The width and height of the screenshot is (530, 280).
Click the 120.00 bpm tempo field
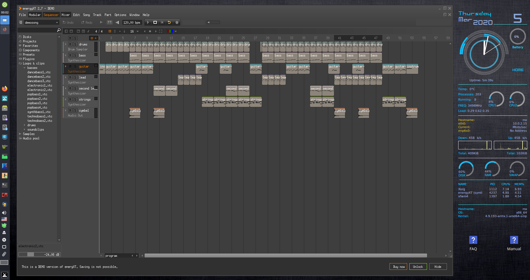tap(132, 23)
